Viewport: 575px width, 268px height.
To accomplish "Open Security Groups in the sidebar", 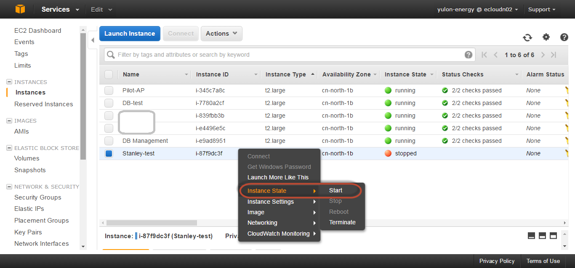I will 38,197.
